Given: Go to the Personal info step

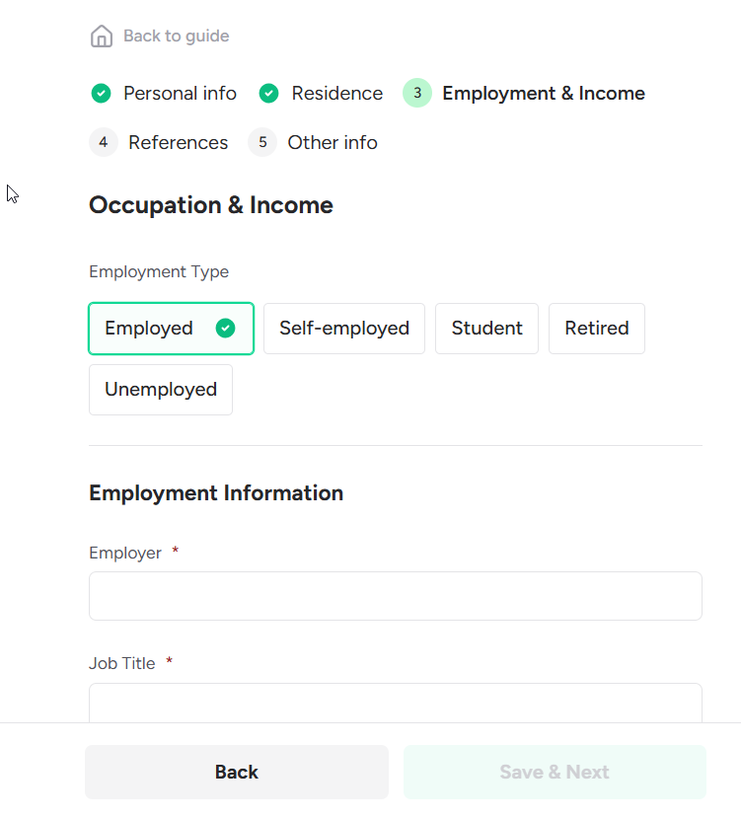Looking at the screenshot, I should pos(180,94).
